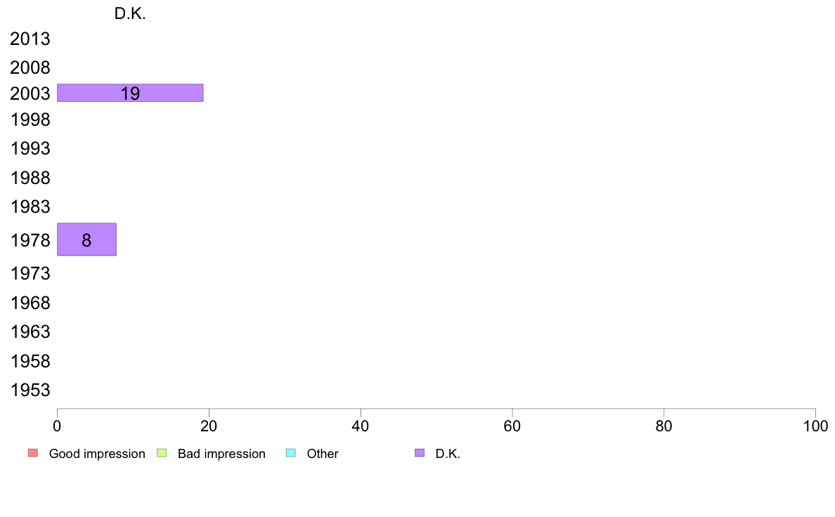Screen dimensions: 835x517
Task: Click the D.K. legend label text
Action: pyautogui.click(x=448, y=454)
